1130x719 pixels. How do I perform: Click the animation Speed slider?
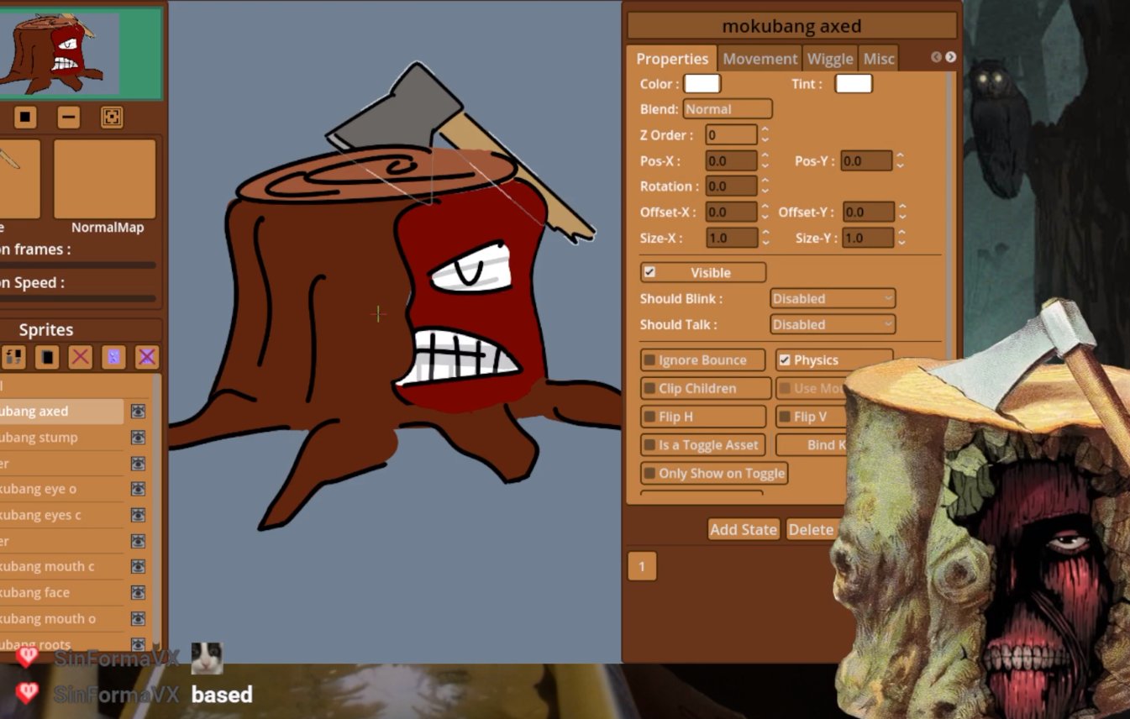coord(78,298)
